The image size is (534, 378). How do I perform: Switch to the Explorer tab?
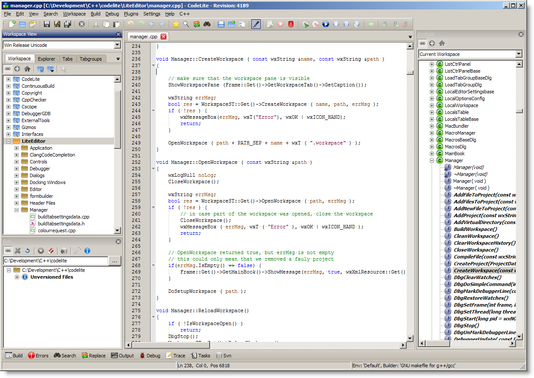[46, 59]
